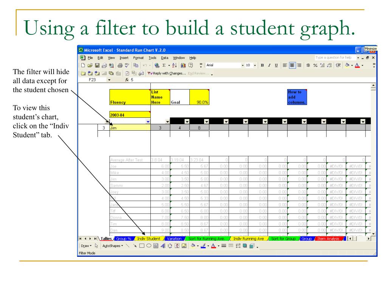Go to the first sheet tab with navigation arrow
387x290 pixels.
pyautogui.click(x=80, y=239)
